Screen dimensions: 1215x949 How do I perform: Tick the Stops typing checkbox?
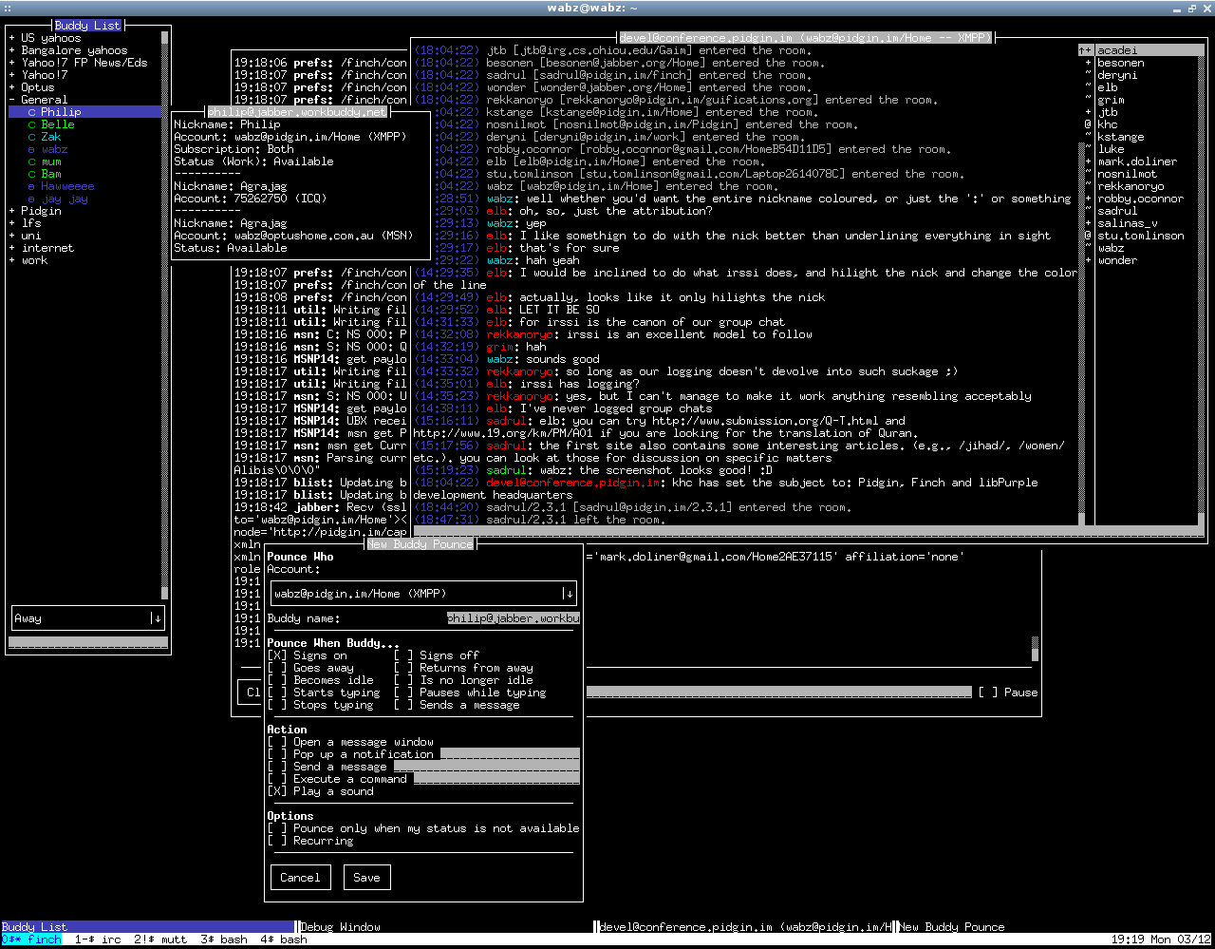coord(277,705)
